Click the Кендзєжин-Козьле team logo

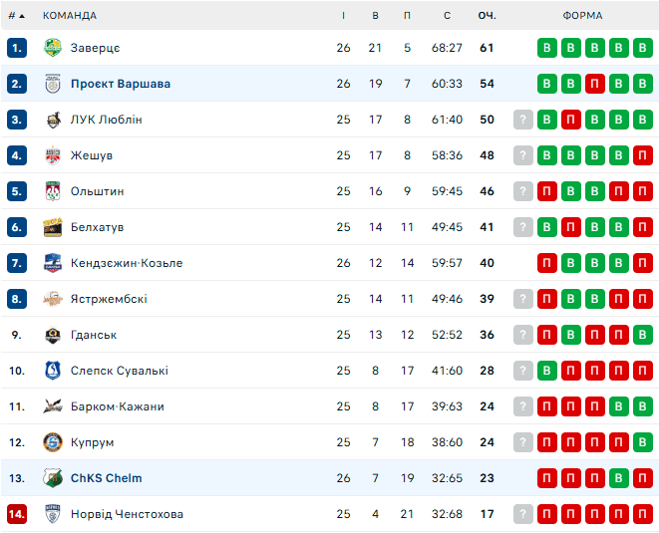[53, 263]
